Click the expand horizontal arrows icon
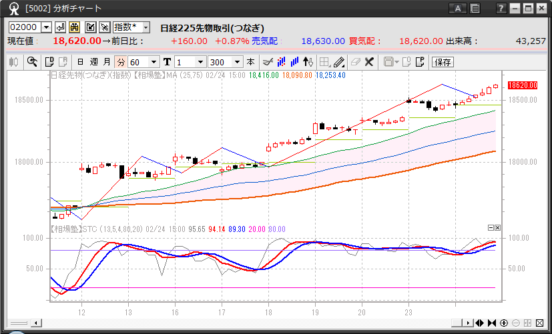 (480, 323)
